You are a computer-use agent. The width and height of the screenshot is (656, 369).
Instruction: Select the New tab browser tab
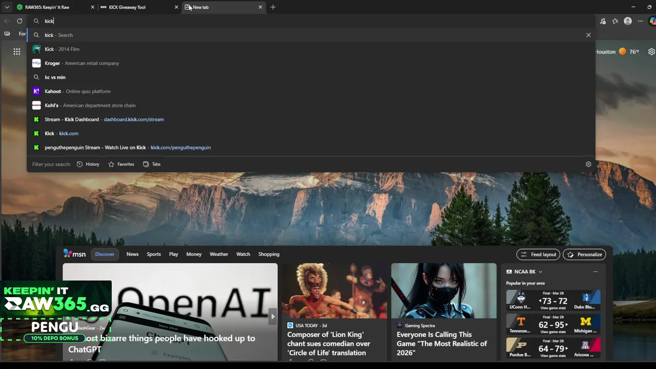click(223, 7)
